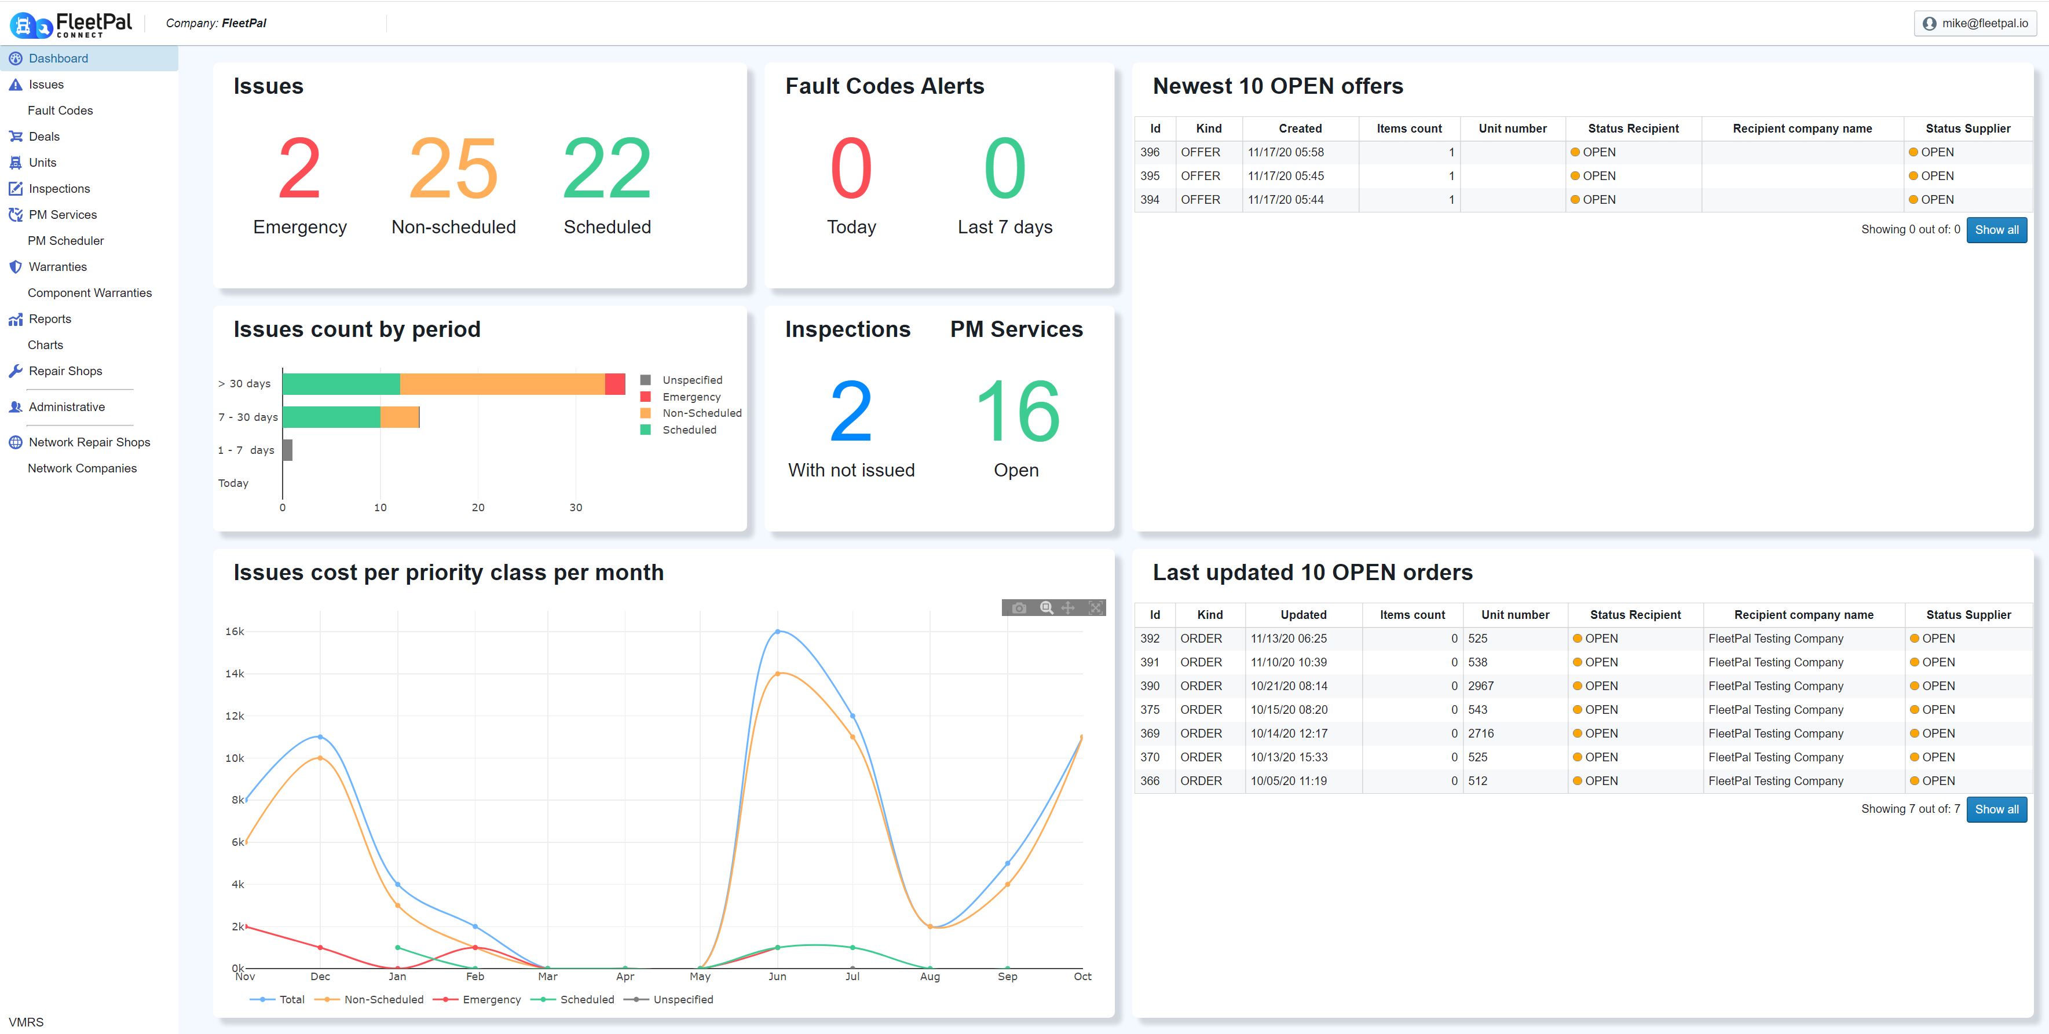
Task: Click the camera download-plot icon on chart
Action: point(1019,608)
